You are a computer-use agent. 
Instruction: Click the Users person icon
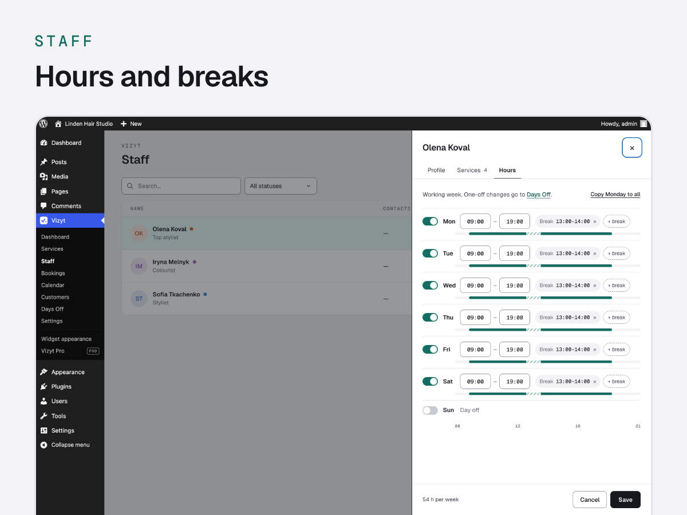point(44,401)
